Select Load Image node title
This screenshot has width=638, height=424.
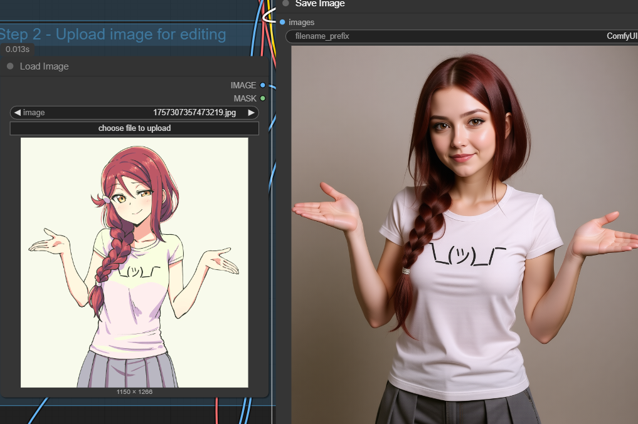coord(45,66)
